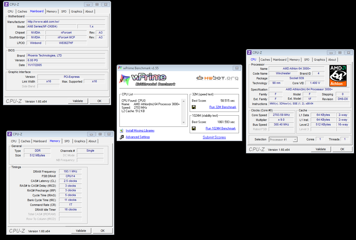Click the Run 1024M Benchmark link
The image size is (356, 240).
tap(221, 128)
